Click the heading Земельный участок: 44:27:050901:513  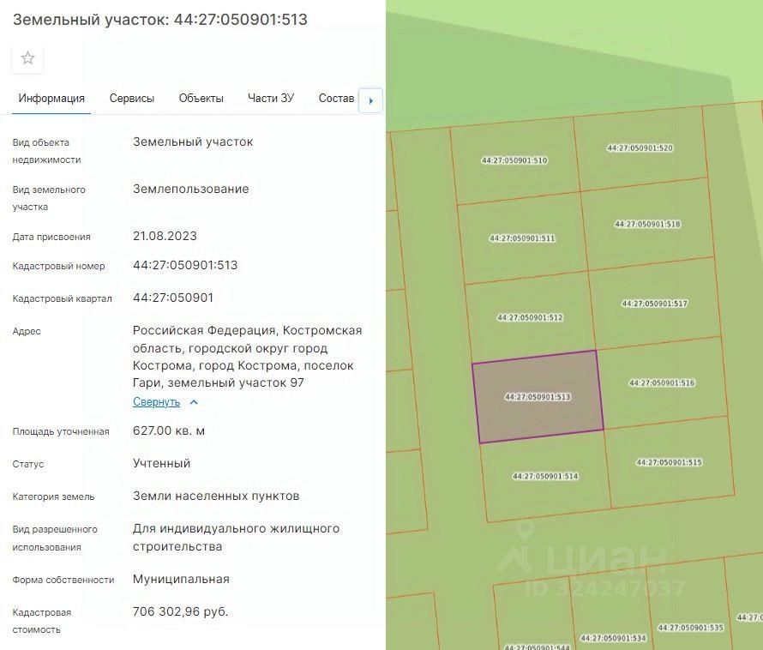[160, 20]
